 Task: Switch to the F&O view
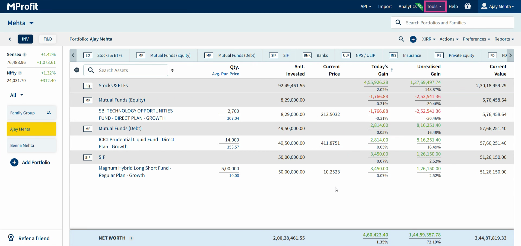tap(47, 39)
